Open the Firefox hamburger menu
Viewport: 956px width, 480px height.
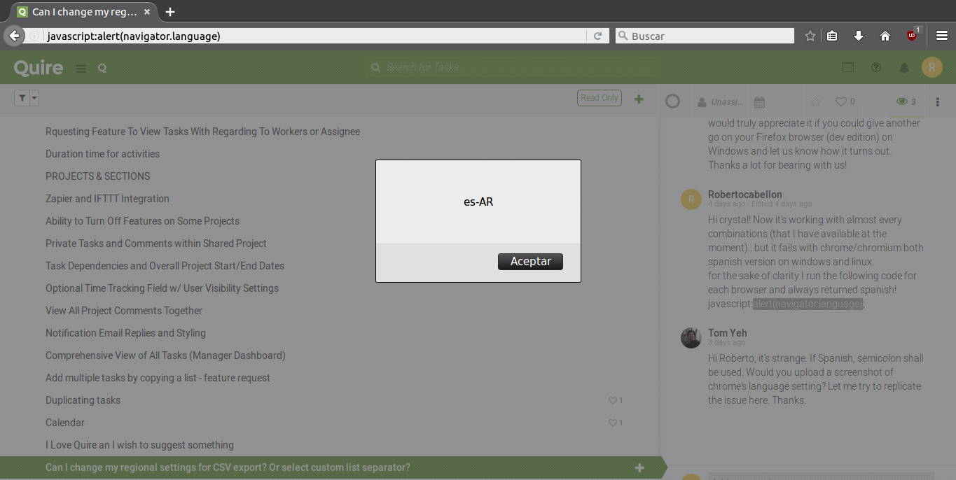pyautogui.click(x=941, y=36)
